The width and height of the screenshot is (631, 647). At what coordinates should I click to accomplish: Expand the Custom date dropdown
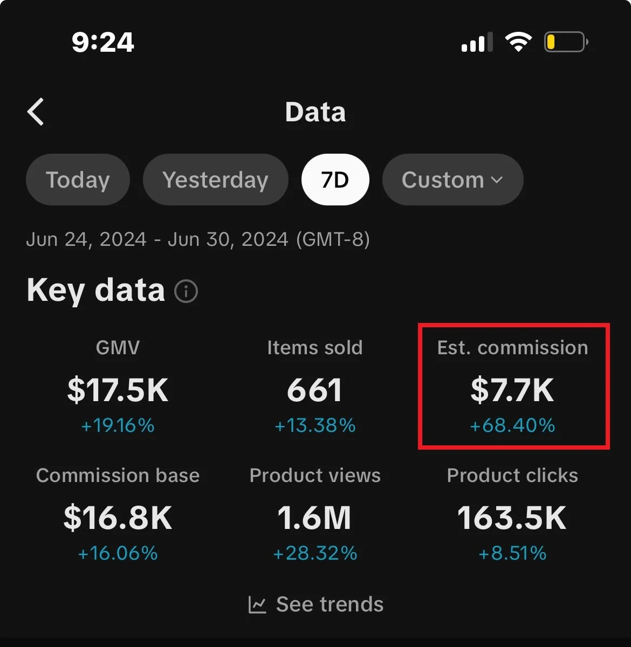tap(452, 180)
